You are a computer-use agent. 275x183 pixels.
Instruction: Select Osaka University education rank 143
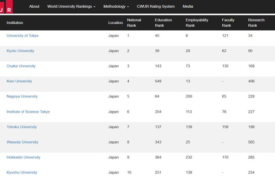click(x=158, y=66)
